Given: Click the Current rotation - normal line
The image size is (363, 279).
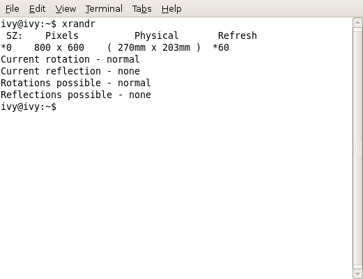Looking at the screenshot, I should click(x=70, y=59).
